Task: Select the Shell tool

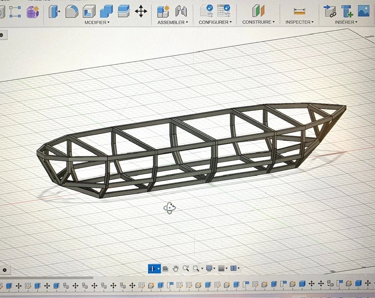Action: click(89, 12)
